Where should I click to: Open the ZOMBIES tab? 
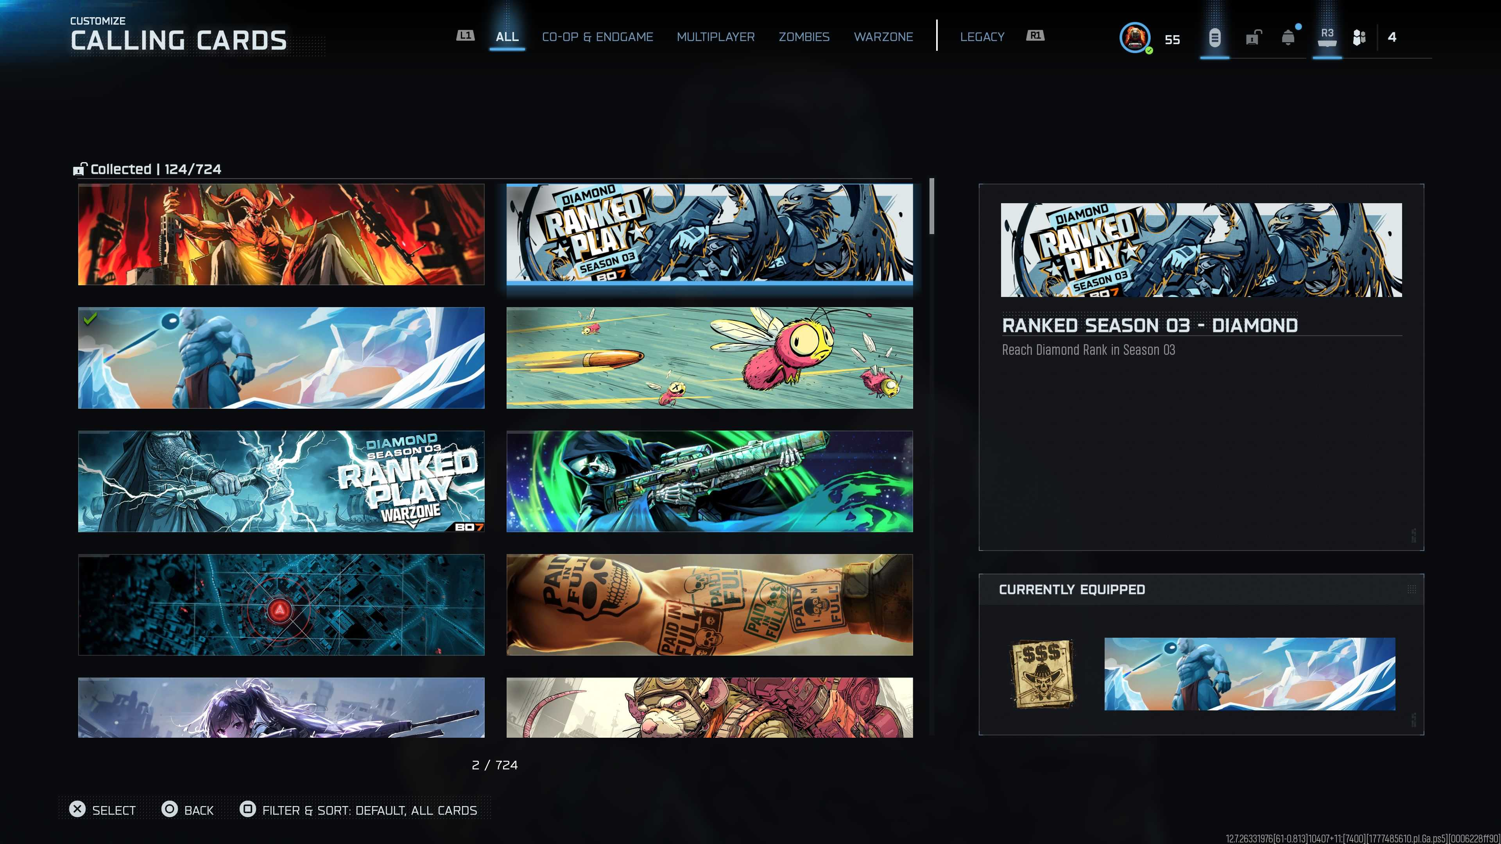coord(804,37)
